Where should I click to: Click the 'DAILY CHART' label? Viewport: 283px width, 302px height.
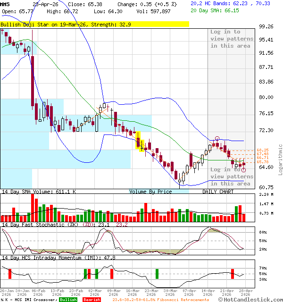point(218,192)
